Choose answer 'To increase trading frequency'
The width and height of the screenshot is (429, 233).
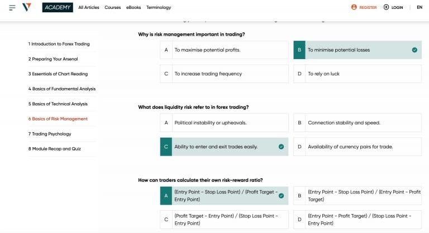[x=224, y=74]
